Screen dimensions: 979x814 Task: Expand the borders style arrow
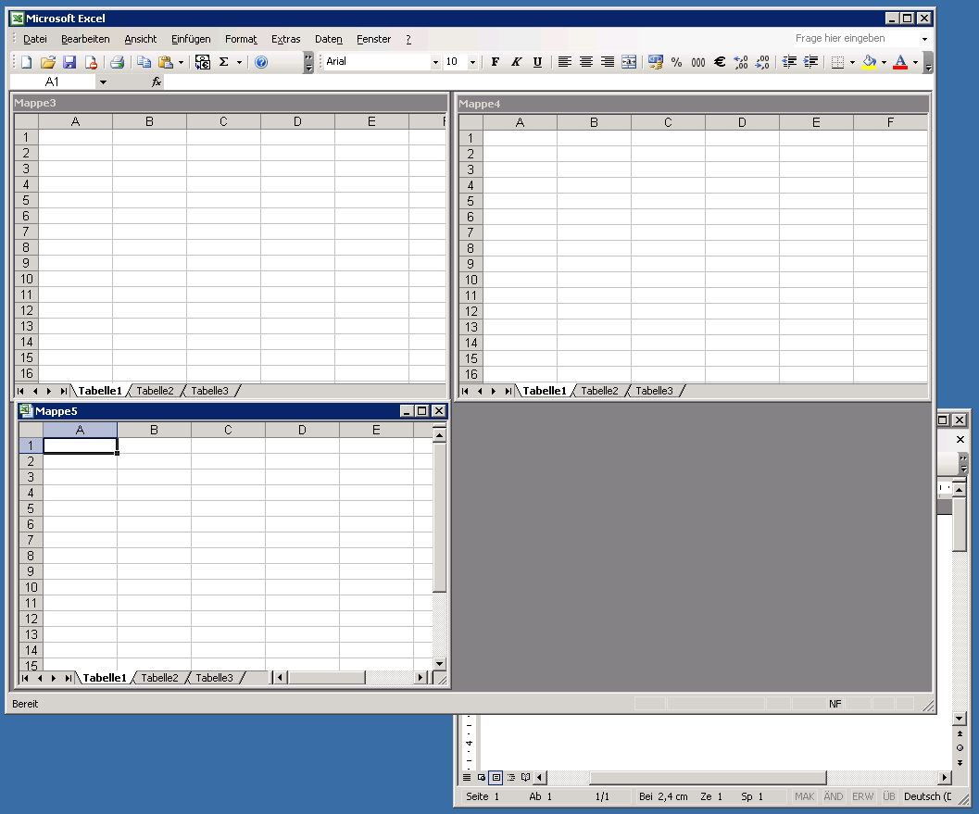click(852, 62)
